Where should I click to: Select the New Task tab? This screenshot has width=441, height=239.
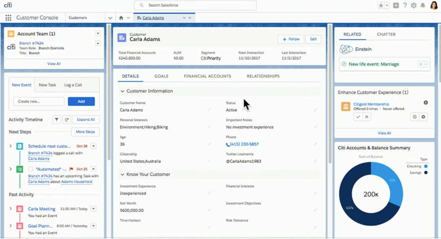point(47,85)
